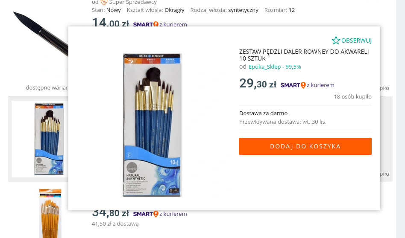This screenshot has width=405, height=238.
Task: Click the "dostępne warianty" text
Action: (47, 87)
